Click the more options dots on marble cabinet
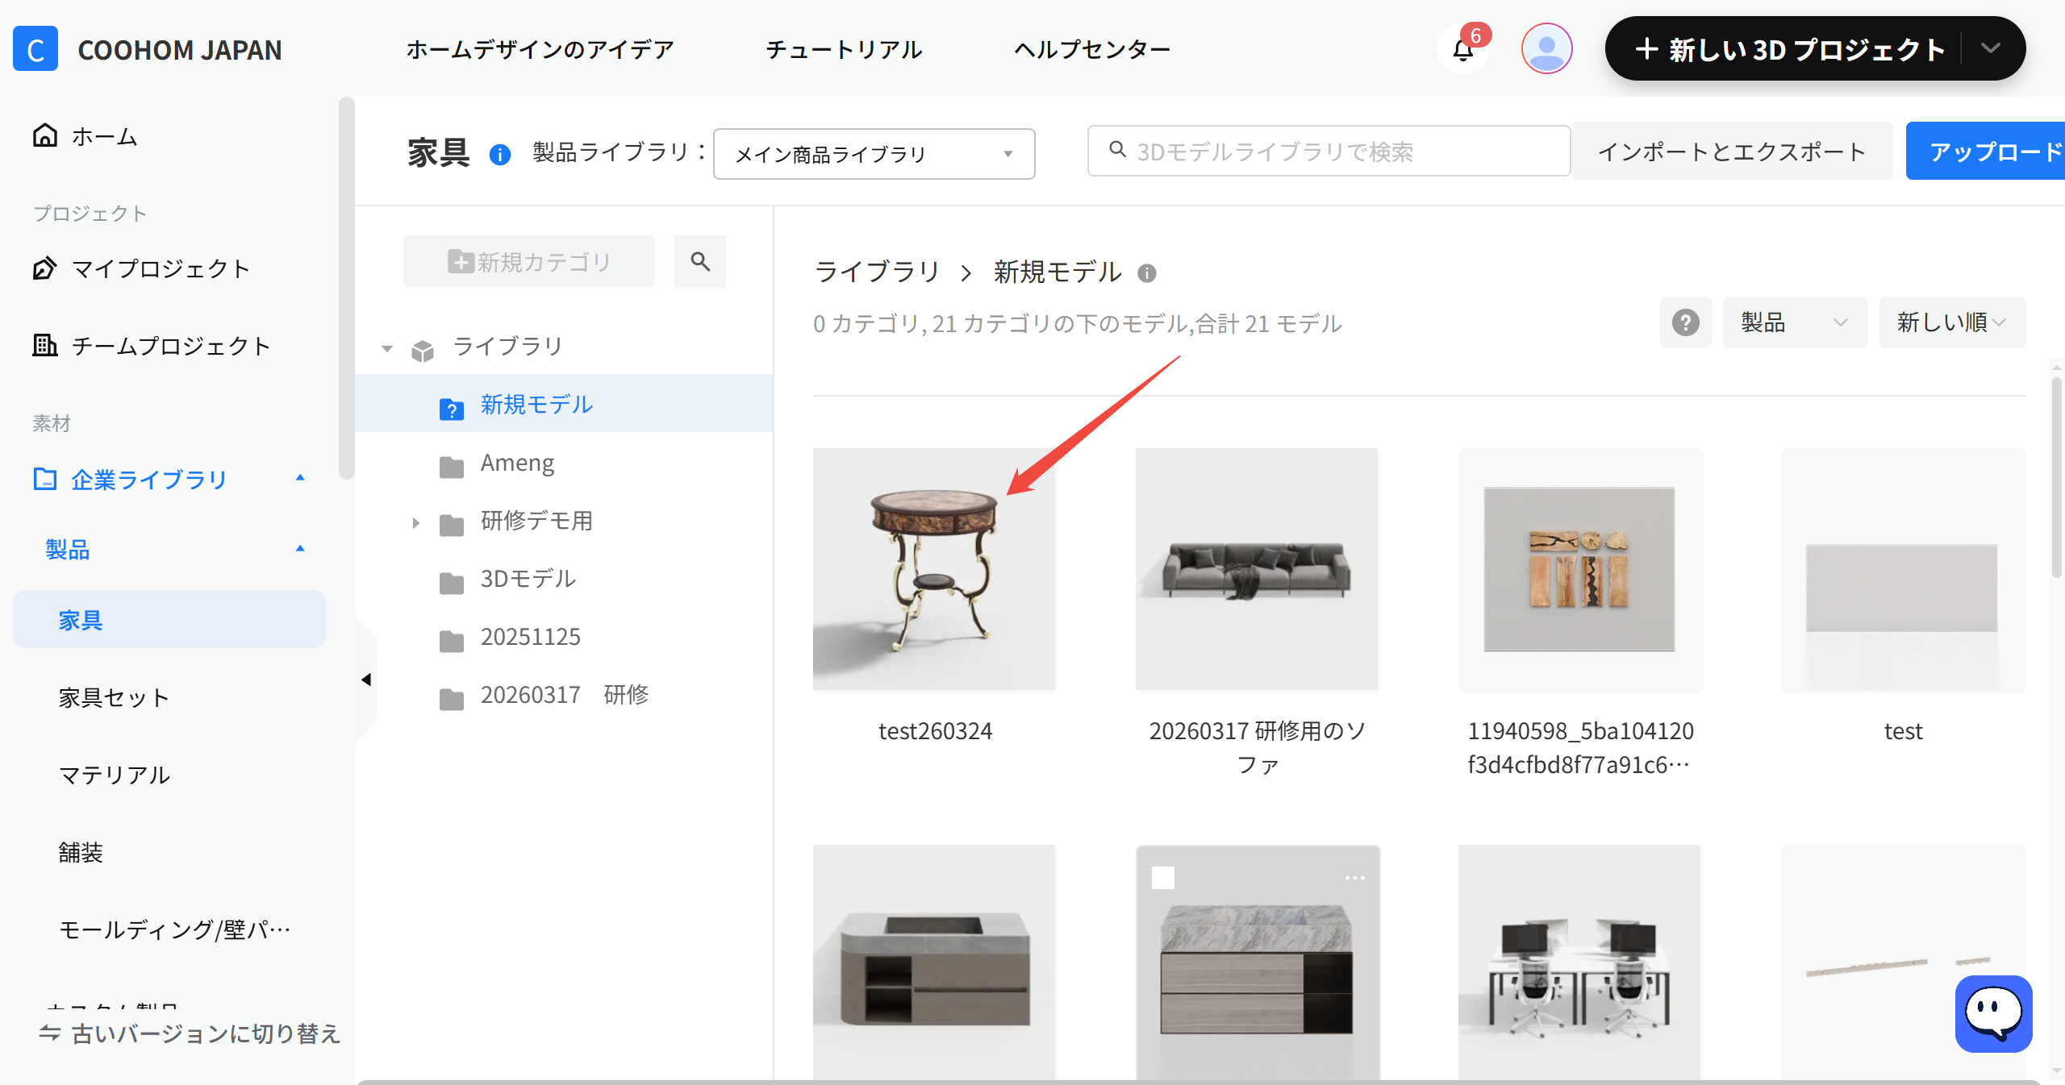 pos(1355,878)
